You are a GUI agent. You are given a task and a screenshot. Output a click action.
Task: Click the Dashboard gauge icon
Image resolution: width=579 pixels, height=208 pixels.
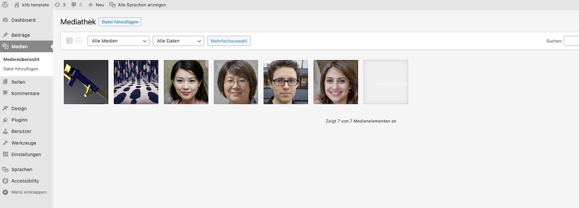click(x=5, y=20)
